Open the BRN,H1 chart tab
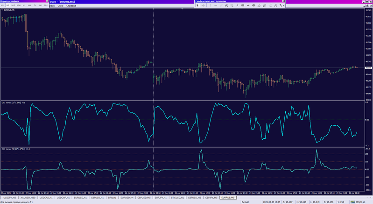The image size is (373, 204). pos(112,197)
